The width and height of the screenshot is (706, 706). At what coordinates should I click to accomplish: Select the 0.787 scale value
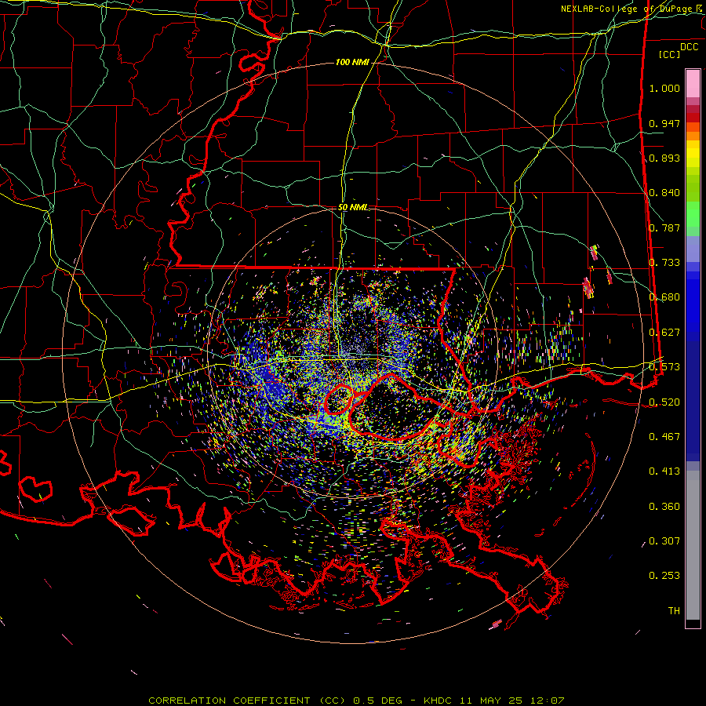[x=664, y=227]
